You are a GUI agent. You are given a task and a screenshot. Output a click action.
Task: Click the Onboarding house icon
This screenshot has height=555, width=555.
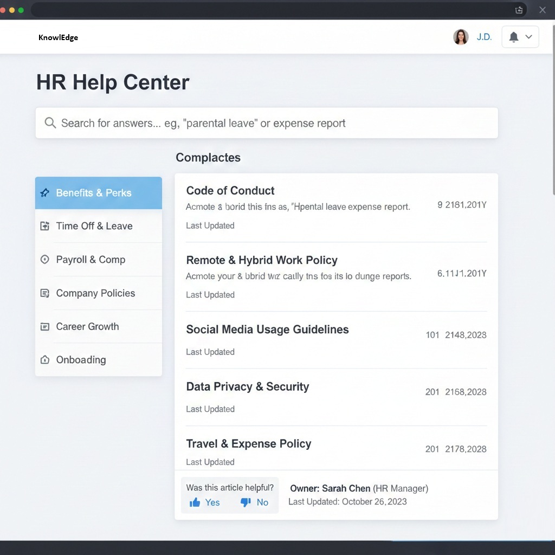click(45, 360)
